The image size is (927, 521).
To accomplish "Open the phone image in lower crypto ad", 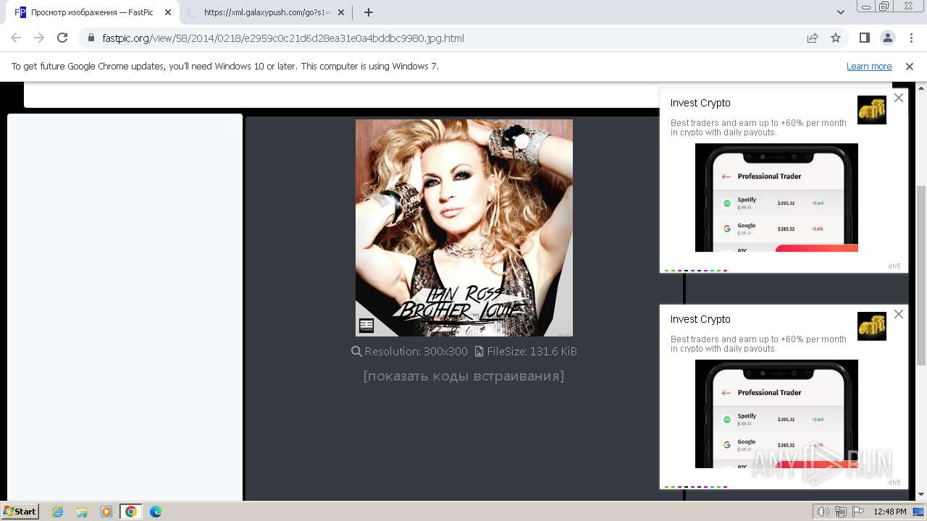I will pyautogui.click(x=776, y=414).
